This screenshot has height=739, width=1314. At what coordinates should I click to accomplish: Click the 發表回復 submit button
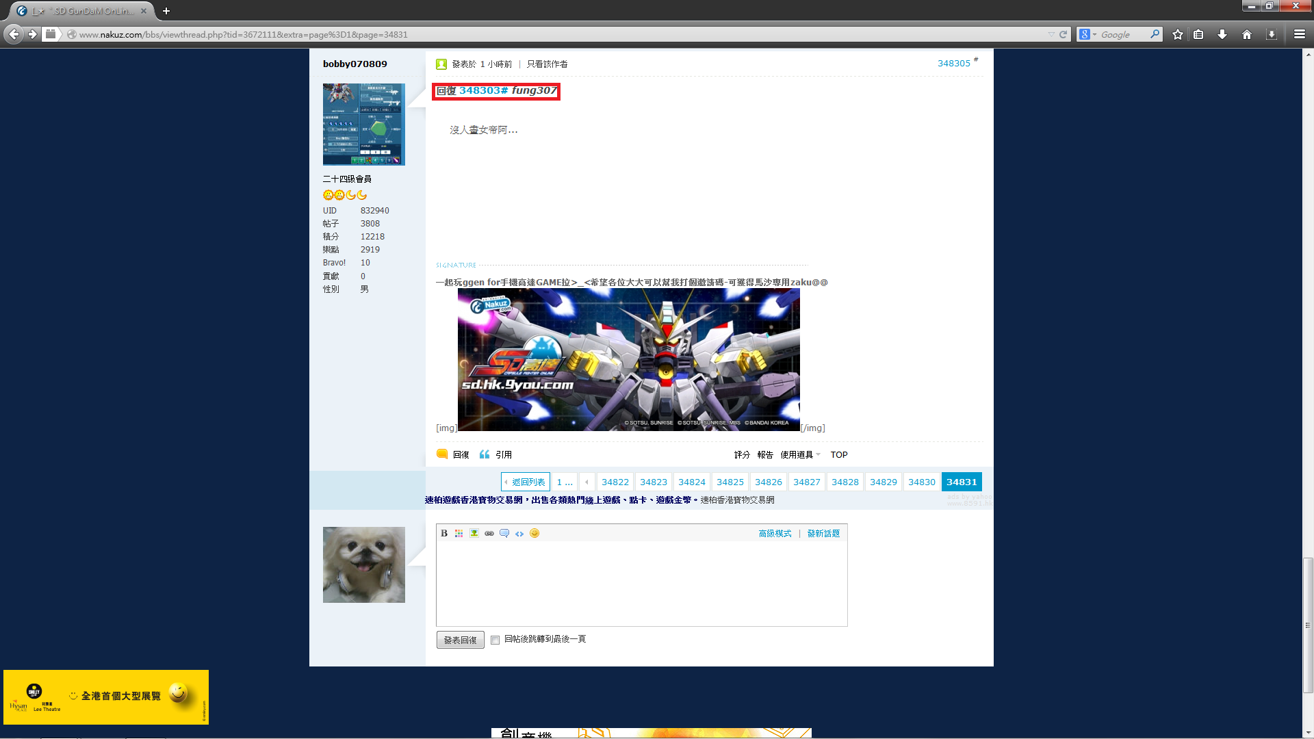[460, 640]
